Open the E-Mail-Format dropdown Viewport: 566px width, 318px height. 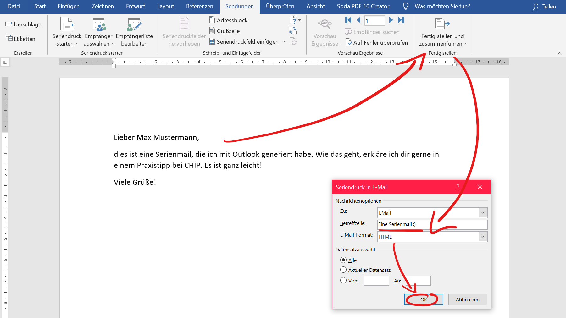point(482,236)
